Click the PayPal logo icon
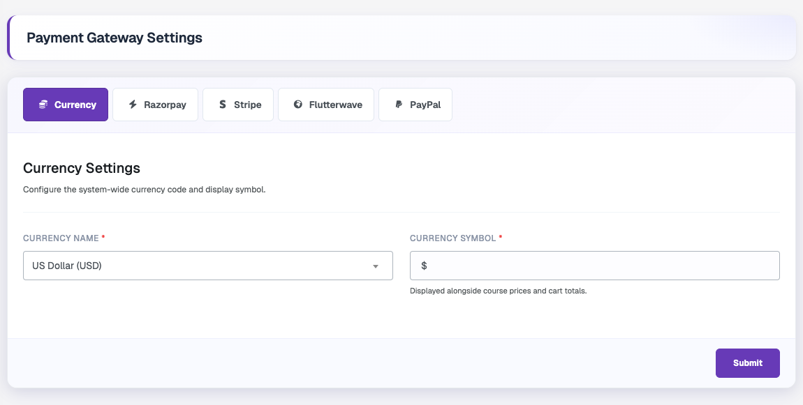803x405 pixels. (x=399, y=105)
